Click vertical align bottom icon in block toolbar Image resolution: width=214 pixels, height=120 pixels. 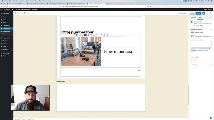[x=94, y=35]
